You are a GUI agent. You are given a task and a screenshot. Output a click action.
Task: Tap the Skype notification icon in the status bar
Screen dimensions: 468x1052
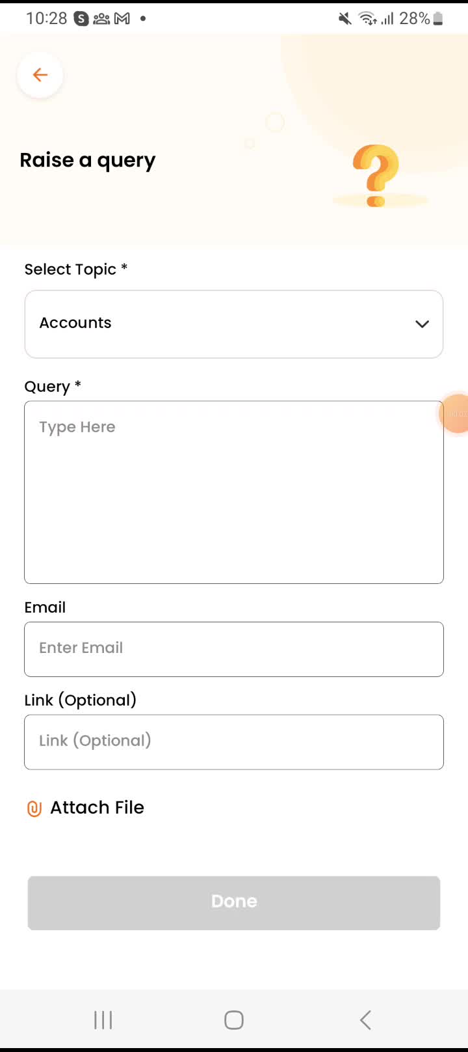click(81, 19)
